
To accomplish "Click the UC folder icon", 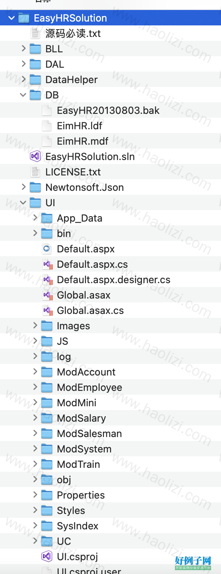I will point(47,541).
